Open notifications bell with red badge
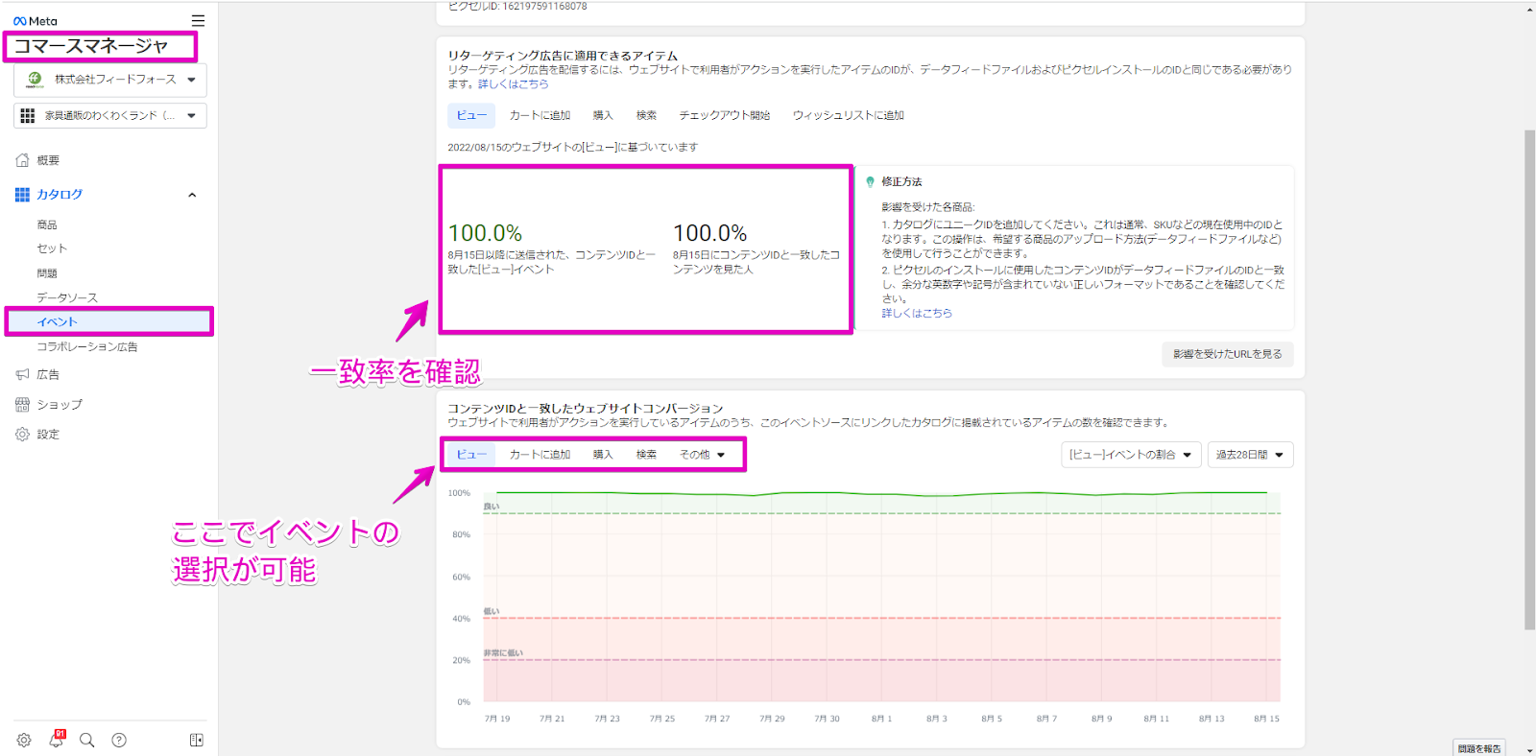Viewport: 1536px width, 756px height. click(57, 740)
